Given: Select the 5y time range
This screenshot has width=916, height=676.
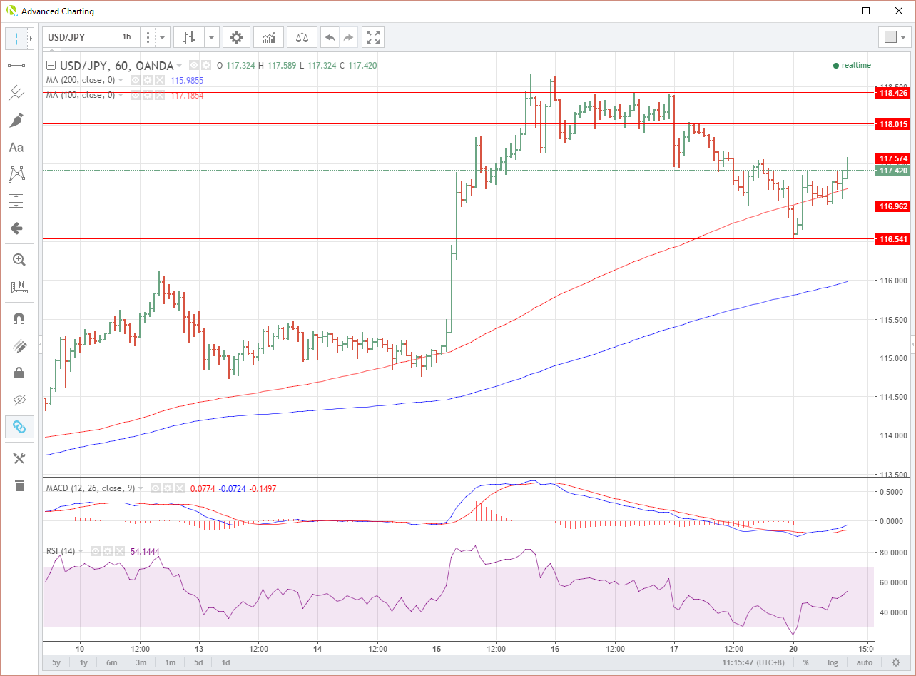Looking at the screenshot, I should (56, 662).
